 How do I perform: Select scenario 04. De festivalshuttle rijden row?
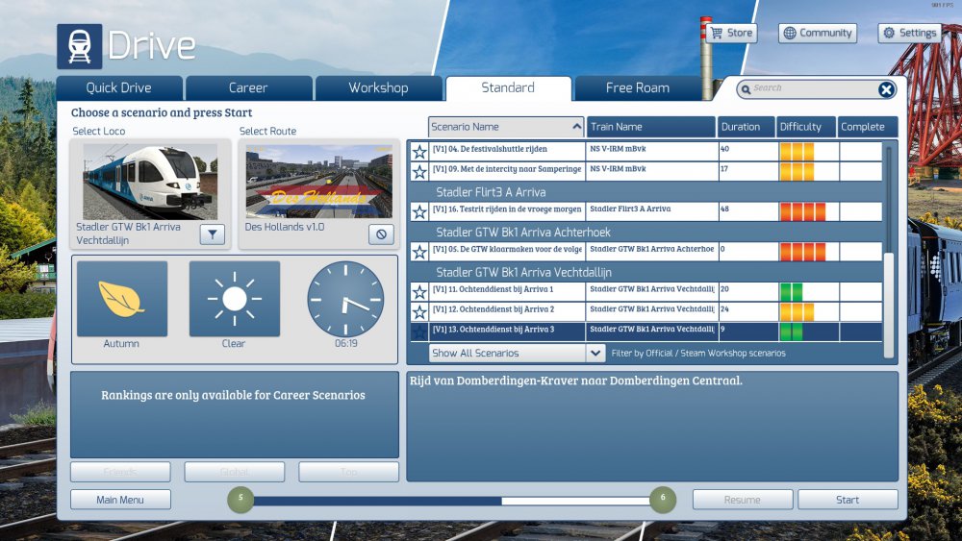[x=646, y=151]
